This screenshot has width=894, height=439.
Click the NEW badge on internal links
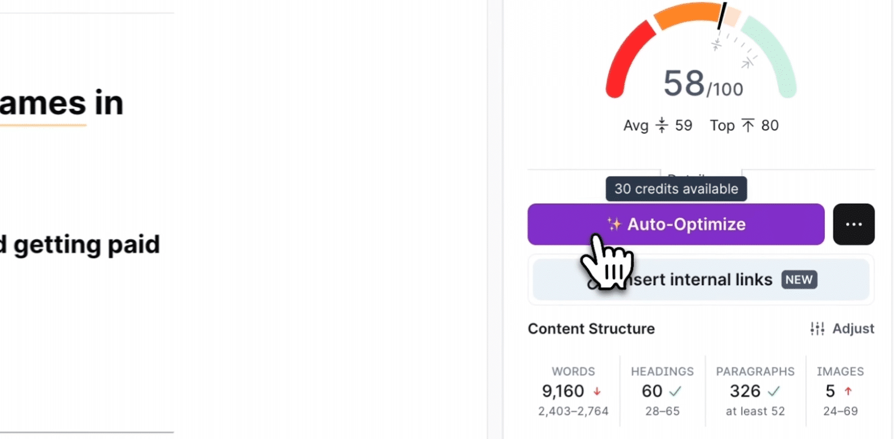coord(798,279)
